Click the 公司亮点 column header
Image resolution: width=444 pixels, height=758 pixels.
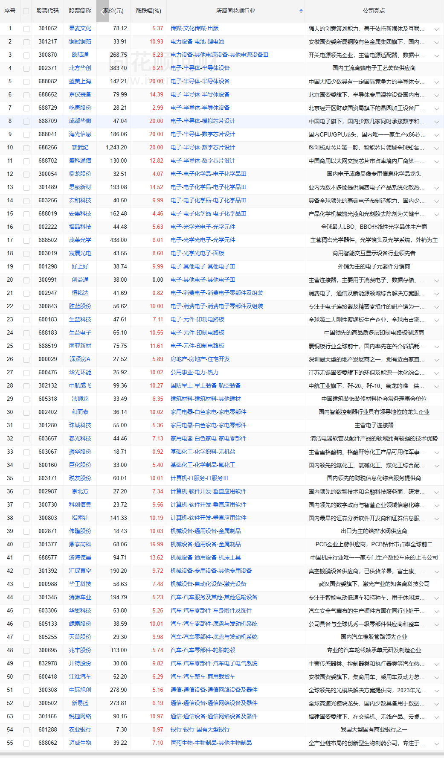pyautogui.click(x=374, y=11)
